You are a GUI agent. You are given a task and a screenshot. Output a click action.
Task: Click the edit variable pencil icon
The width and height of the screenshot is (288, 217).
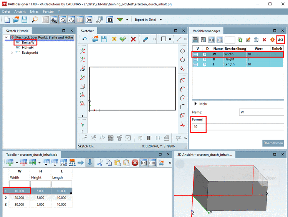[x=248, y=40]
